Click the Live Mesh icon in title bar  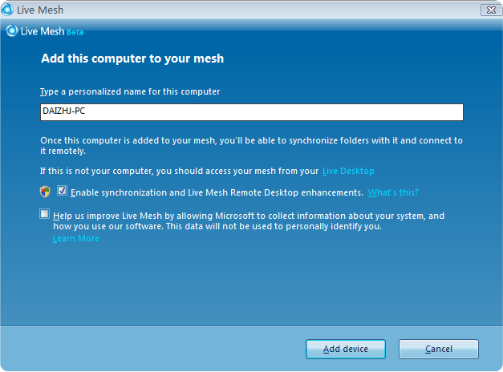point(7,10)
